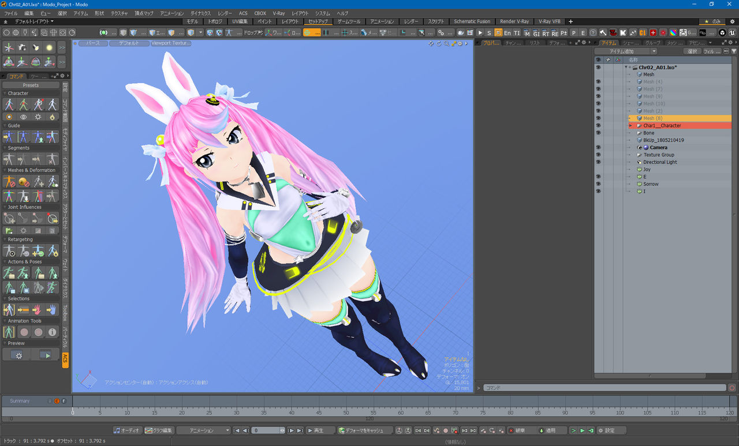The image size is (739, 446).
Task: Click the viewport zoom magnifier icon
Action: pos(446,43)
